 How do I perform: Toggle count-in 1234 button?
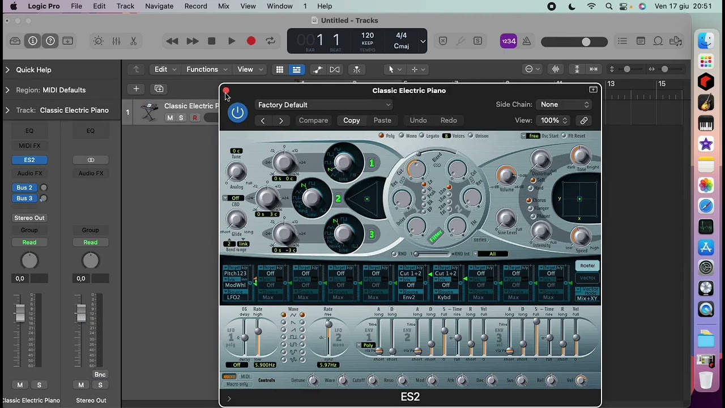click(x=509, y=41)
